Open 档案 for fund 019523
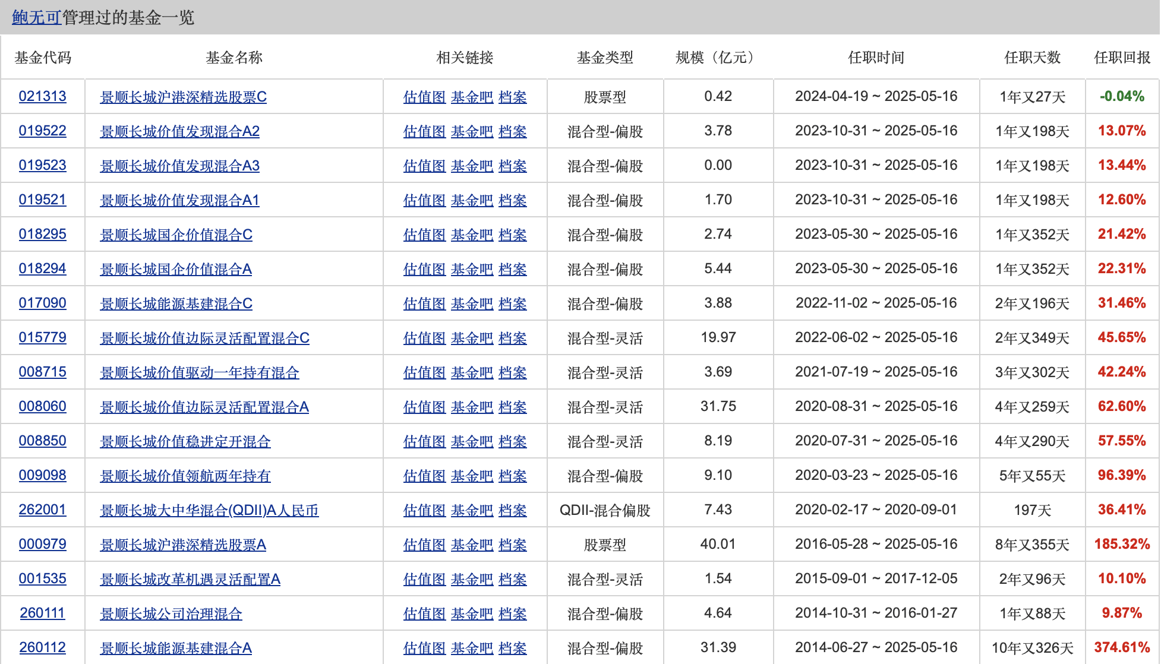The image size is (1161, 664). [x=513, y=166]
